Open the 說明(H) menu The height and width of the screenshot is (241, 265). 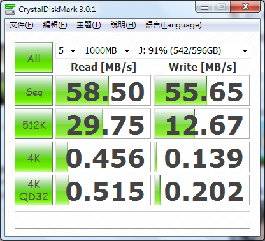click(x=123, y=25)
